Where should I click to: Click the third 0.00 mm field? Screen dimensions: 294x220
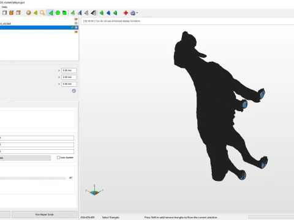[x=69, y=84]
